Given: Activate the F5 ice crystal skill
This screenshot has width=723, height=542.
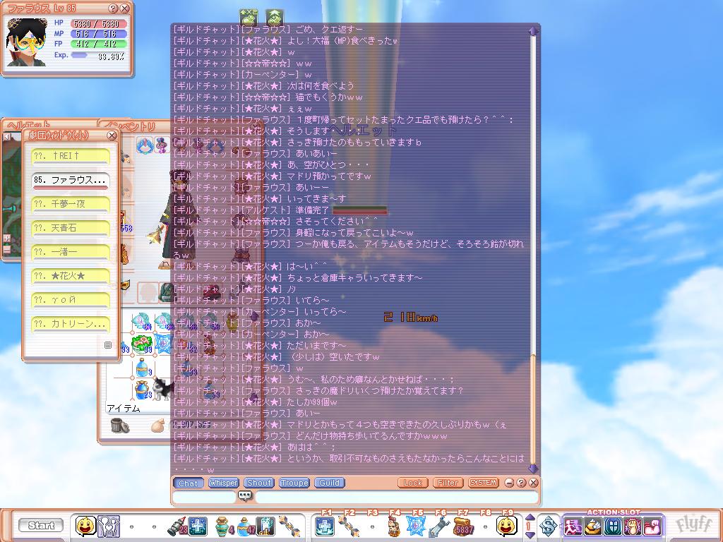Looking at the screenshot, I should pos(416,526).
